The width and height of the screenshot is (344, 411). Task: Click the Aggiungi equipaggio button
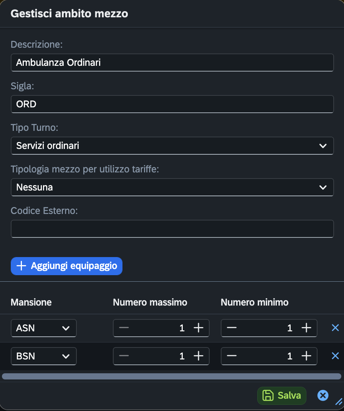[66, 266]
